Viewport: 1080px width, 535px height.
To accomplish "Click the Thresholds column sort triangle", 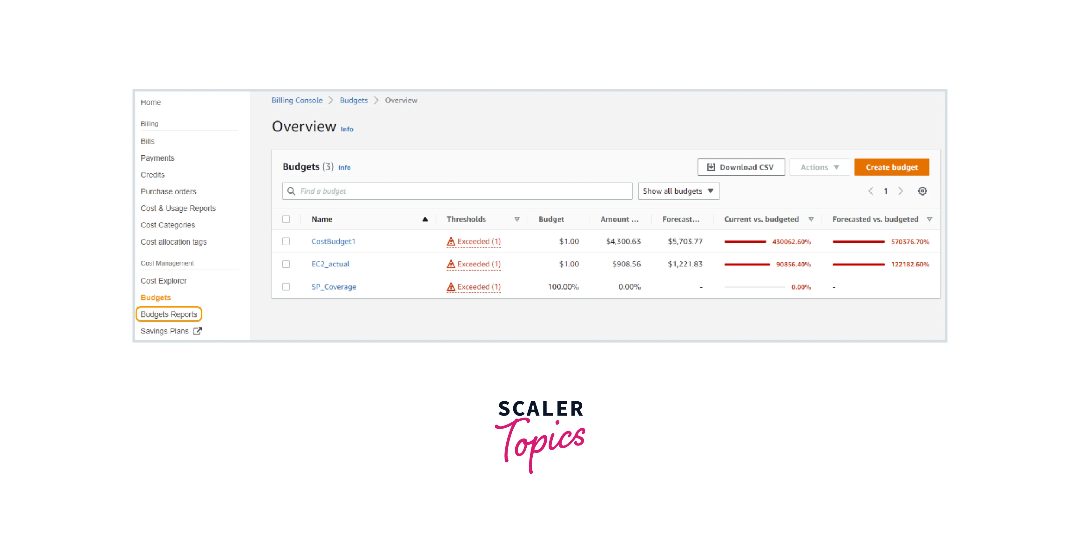I will 516,219.
